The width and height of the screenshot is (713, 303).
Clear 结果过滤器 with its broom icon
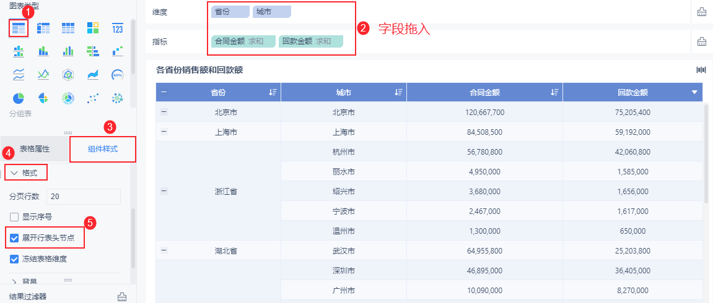click(x=121, y=297)
